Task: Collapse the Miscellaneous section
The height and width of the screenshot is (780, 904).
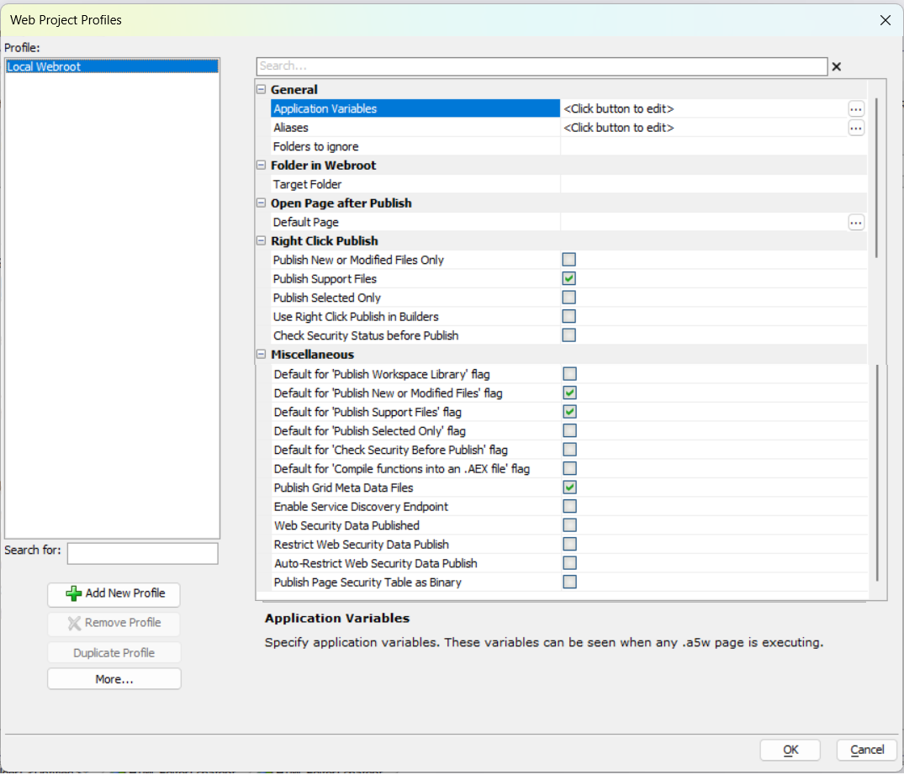Action: (262, 355)
